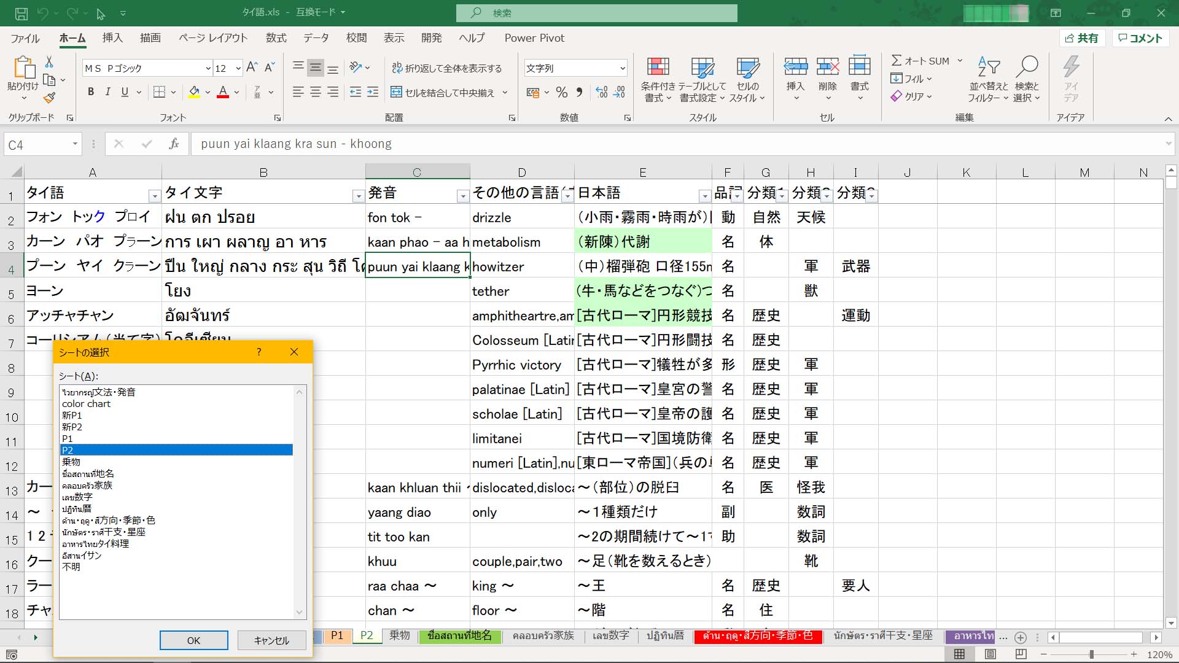Open the データ ribbon tab
This screenshot has width=1179, height=663.
316,38
